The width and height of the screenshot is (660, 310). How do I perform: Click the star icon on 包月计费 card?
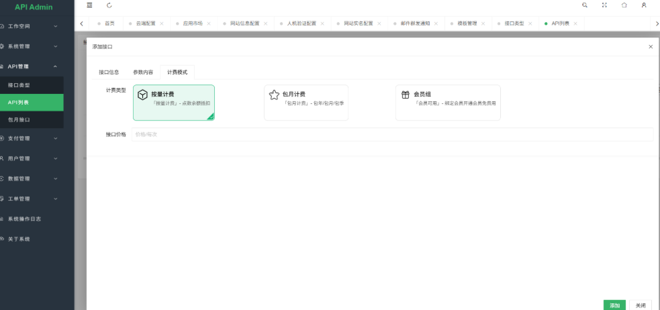(274, 95)
